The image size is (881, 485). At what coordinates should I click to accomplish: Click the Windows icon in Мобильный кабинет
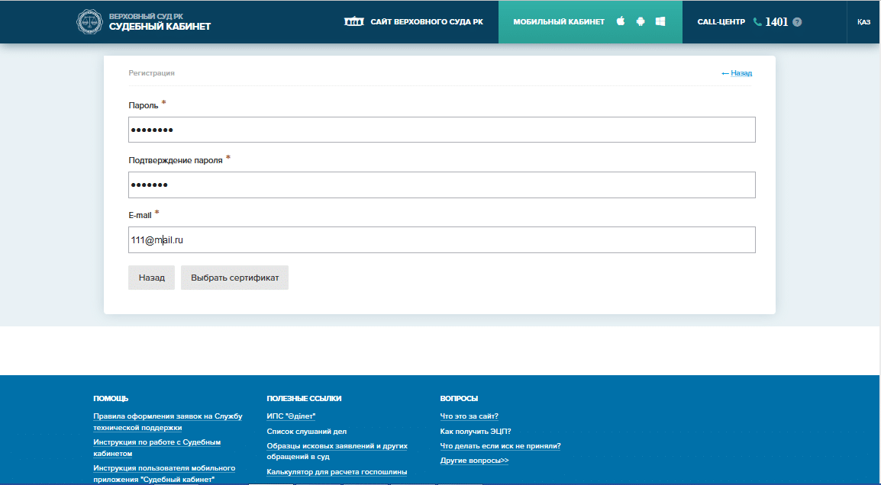(x=660, y=21)
